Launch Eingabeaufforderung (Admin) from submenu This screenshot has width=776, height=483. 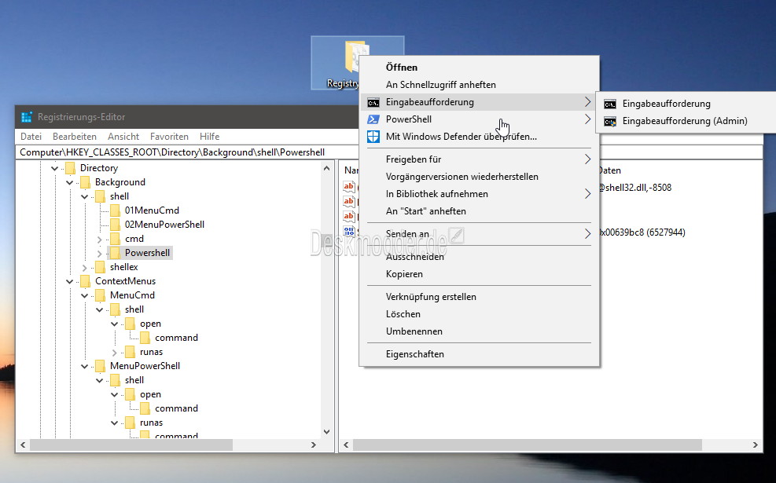point(686,121)
